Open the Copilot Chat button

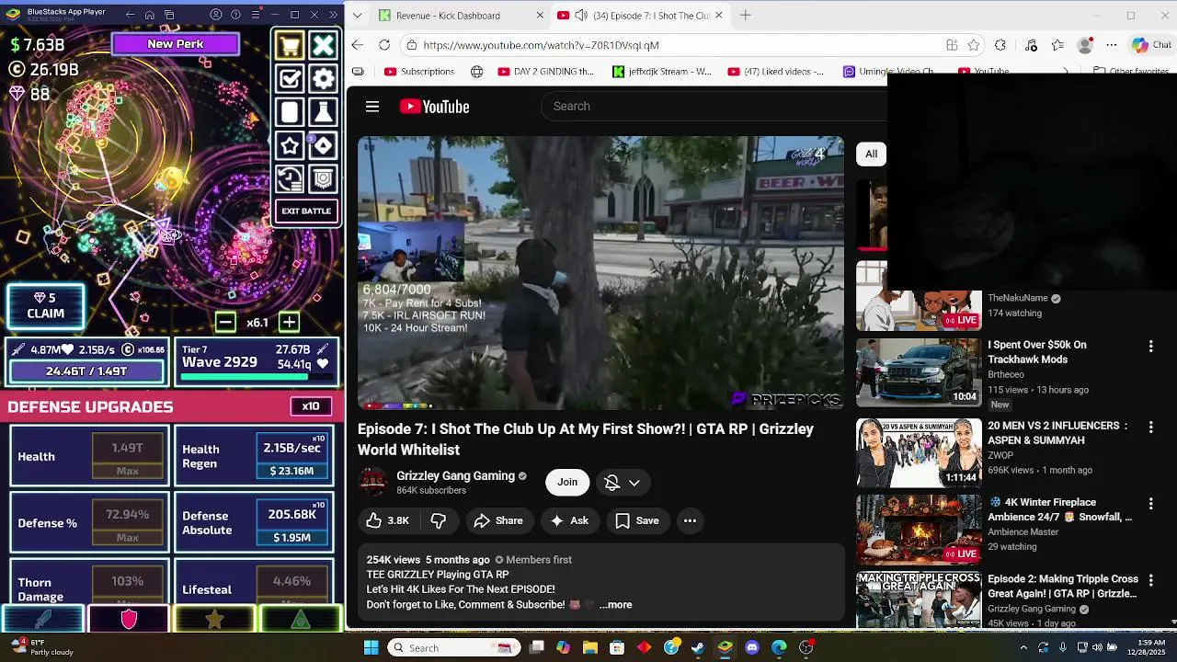1153,45
